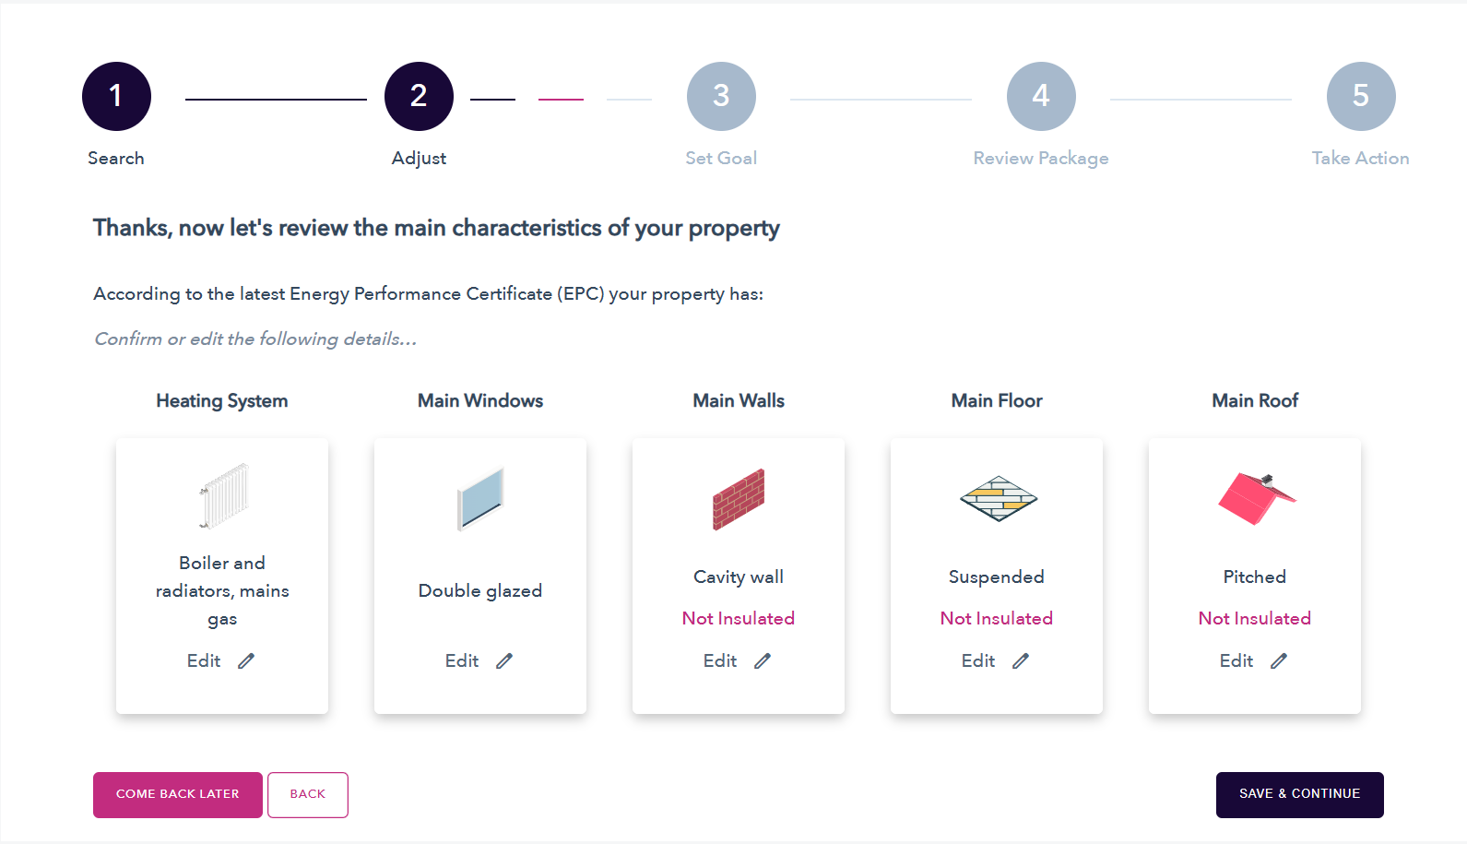Jump to step 3 Set Goal
This screenshot has width=1467, height=844.
(x=721, y=96)
